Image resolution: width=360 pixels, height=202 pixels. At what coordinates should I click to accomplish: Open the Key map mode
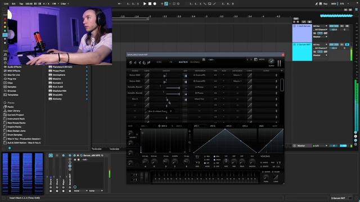coord(325,4)
